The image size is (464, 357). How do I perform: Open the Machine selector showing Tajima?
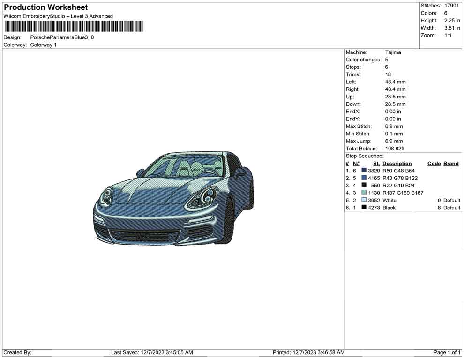(392, 52)
